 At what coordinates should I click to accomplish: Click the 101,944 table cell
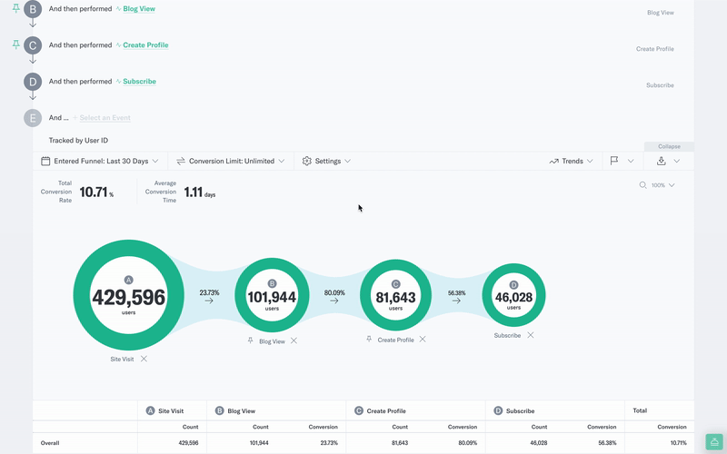click(x=259, y=443)
